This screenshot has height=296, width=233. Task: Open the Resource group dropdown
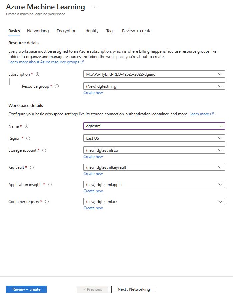point(154,86)
